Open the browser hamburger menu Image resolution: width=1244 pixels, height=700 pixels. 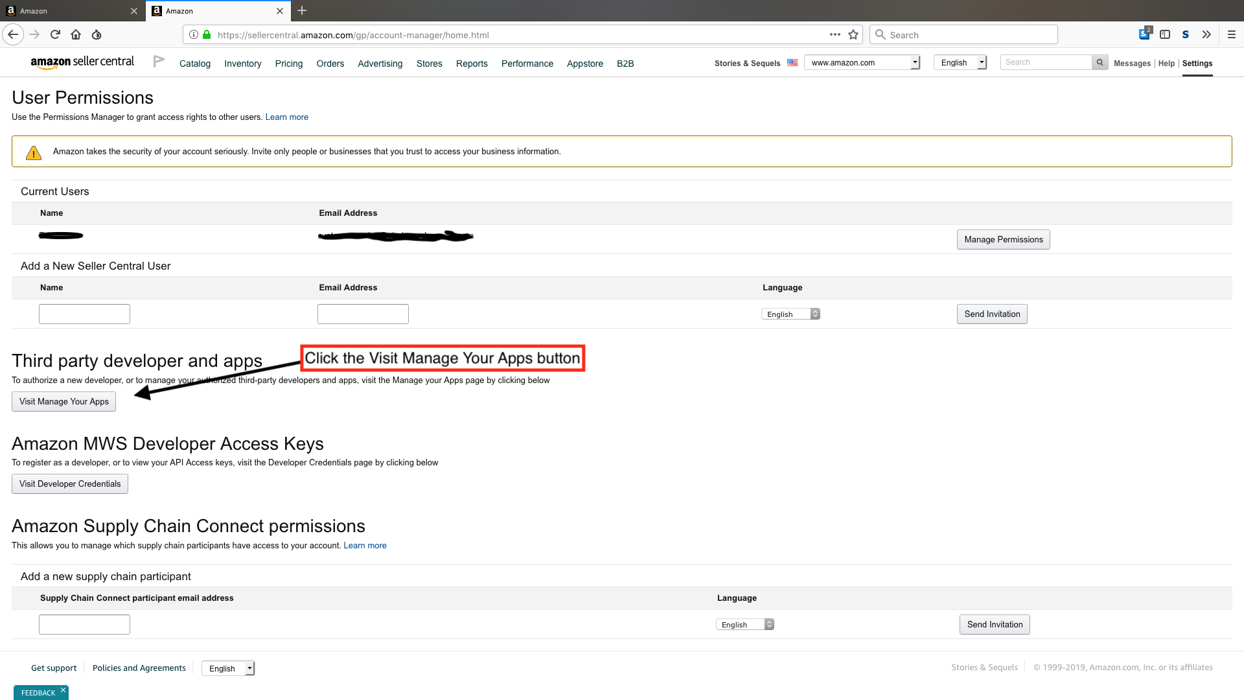coord(1232,35)
